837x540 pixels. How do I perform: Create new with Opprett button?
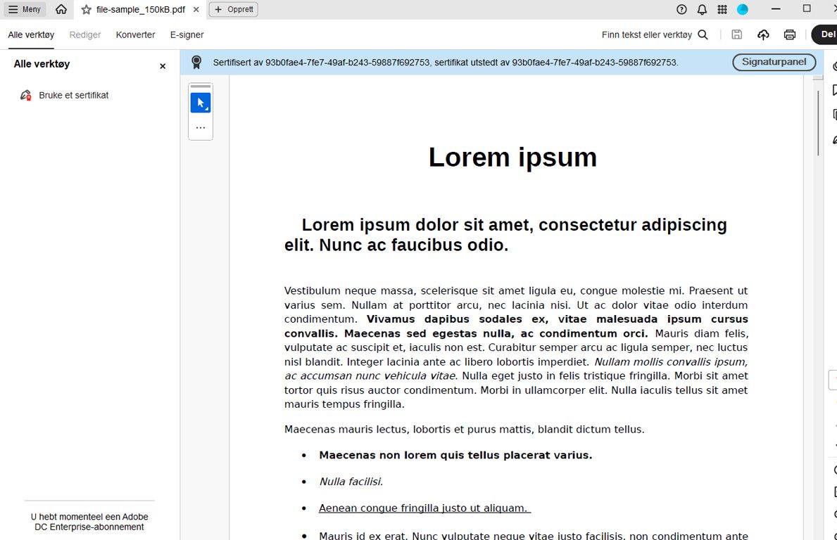(232, 10)
